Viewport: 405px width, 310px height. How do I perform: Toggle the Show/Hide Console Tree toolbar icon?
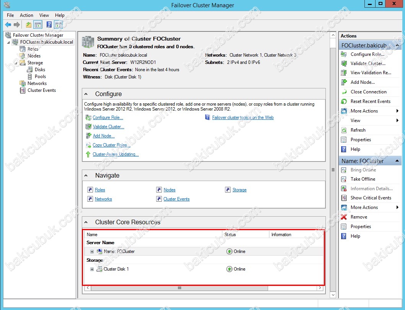38,25
